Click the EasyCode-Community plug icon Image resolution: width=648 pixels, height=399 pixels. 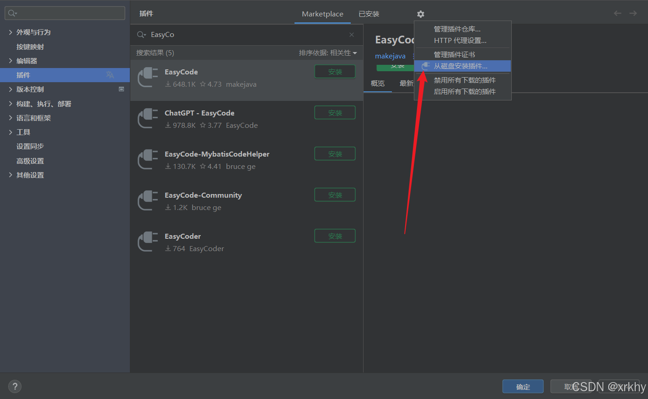click(148, 200)
